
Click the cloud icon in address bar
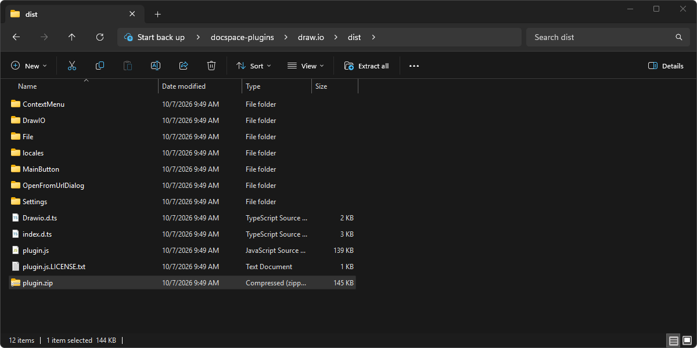[128, 37]
